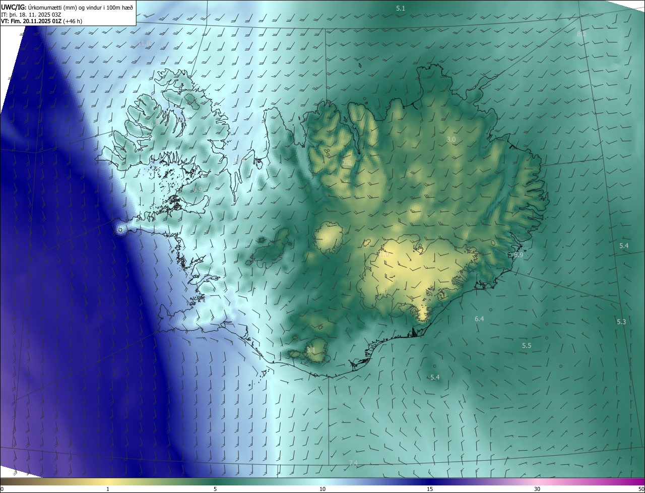
Task: Click the 5 tick label on the colour scale
Action: tap(215, 489)
